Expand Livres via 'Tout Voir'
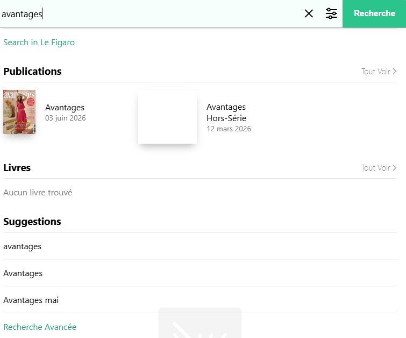 click(379, 168)
